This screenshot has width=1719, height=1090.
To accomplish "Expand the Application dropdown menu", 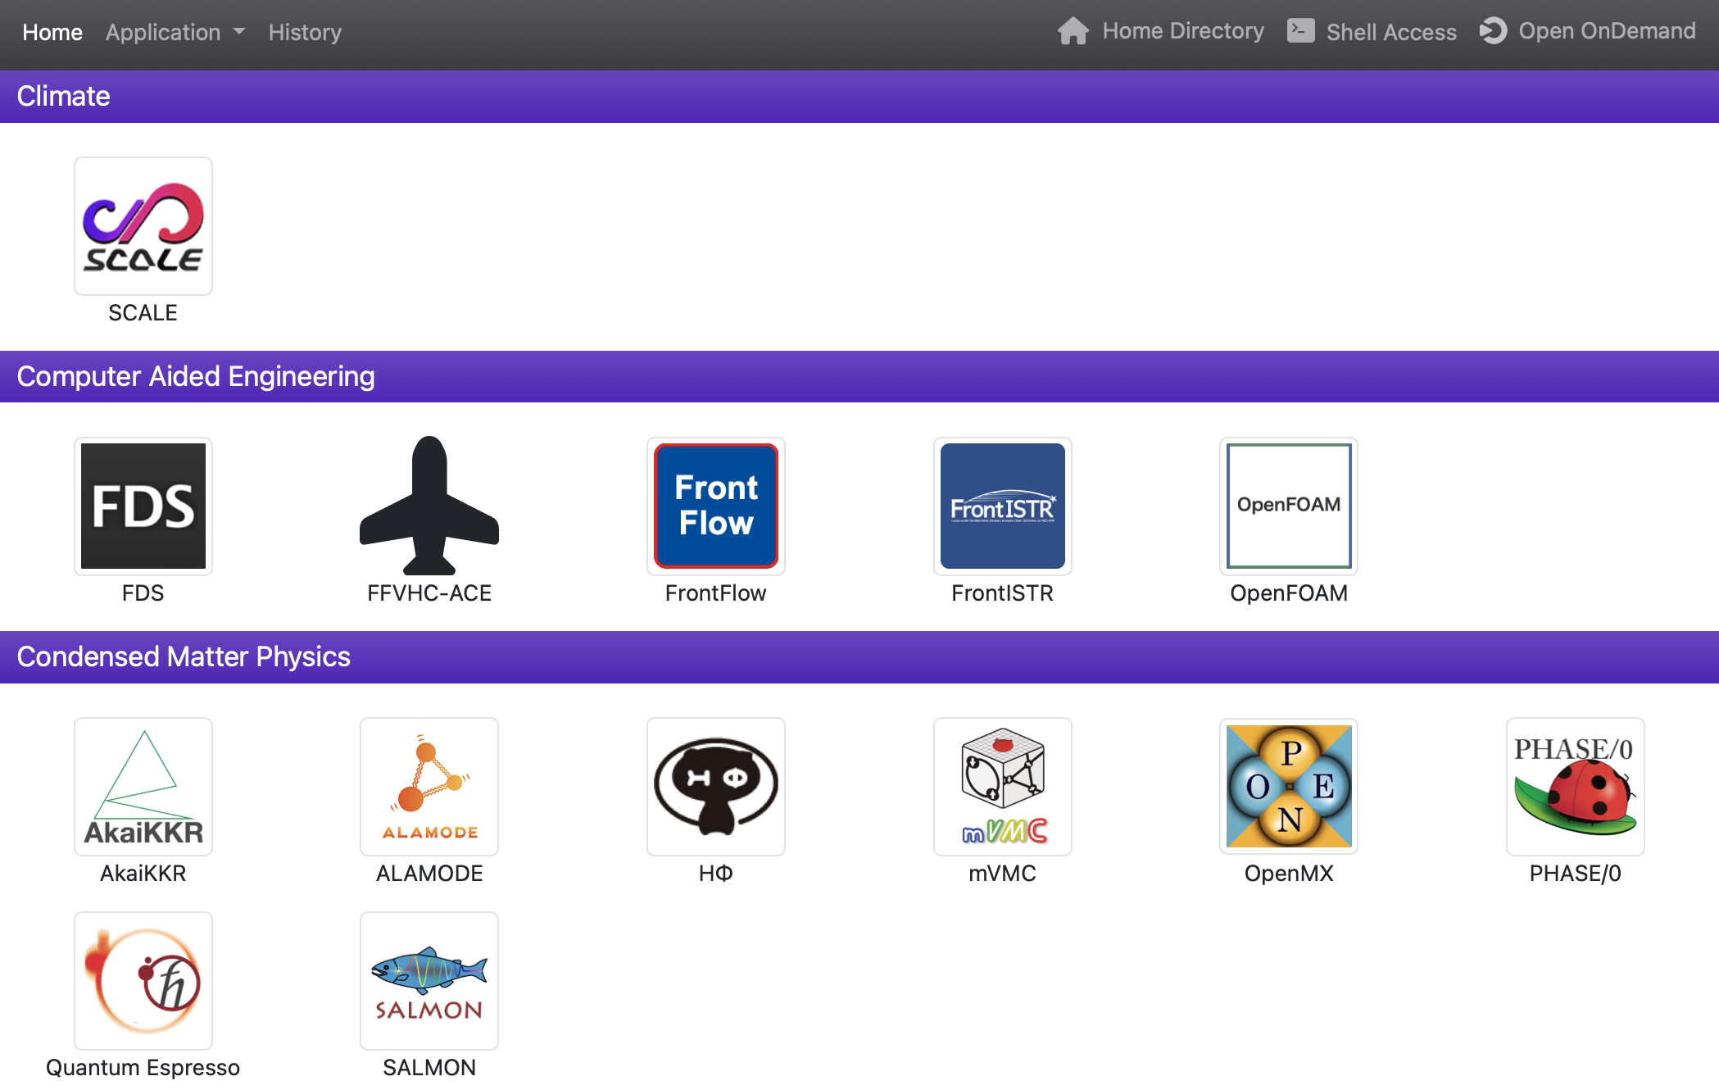I will click(x=175, y=32).
